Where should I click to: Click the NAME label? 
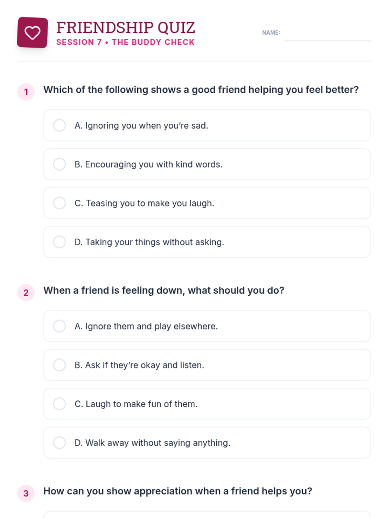[271, 33]
